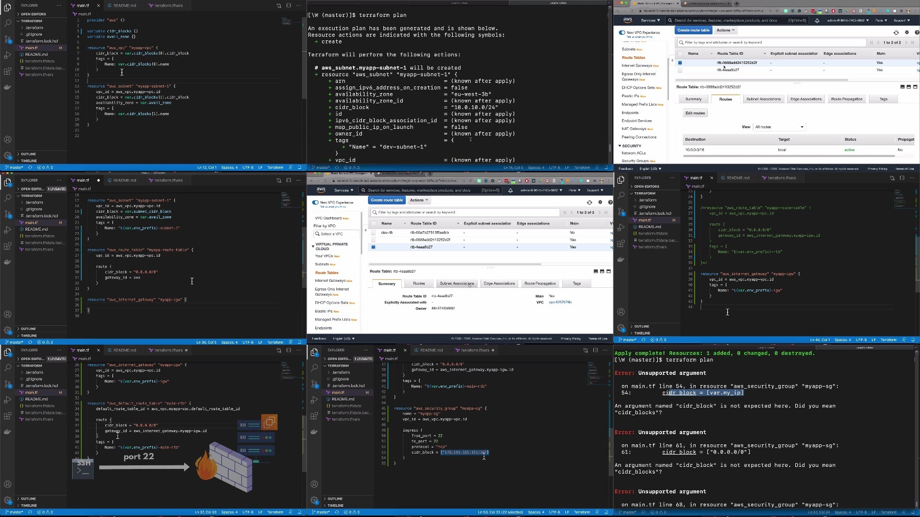Click sync icon in Ln 12 window status bar

(x=30, y=167)
